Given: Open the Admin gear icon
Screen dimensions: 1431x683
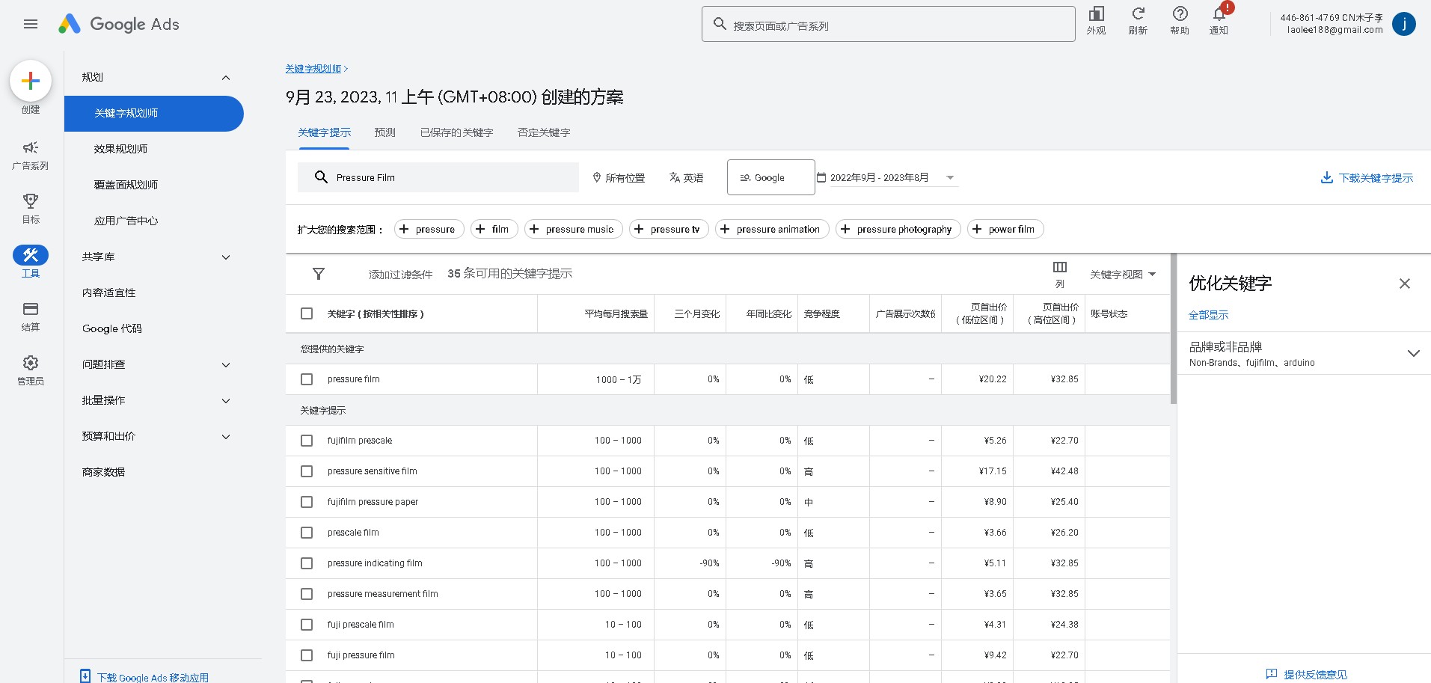Looking at the screenshot, I should tap(31, 363).
